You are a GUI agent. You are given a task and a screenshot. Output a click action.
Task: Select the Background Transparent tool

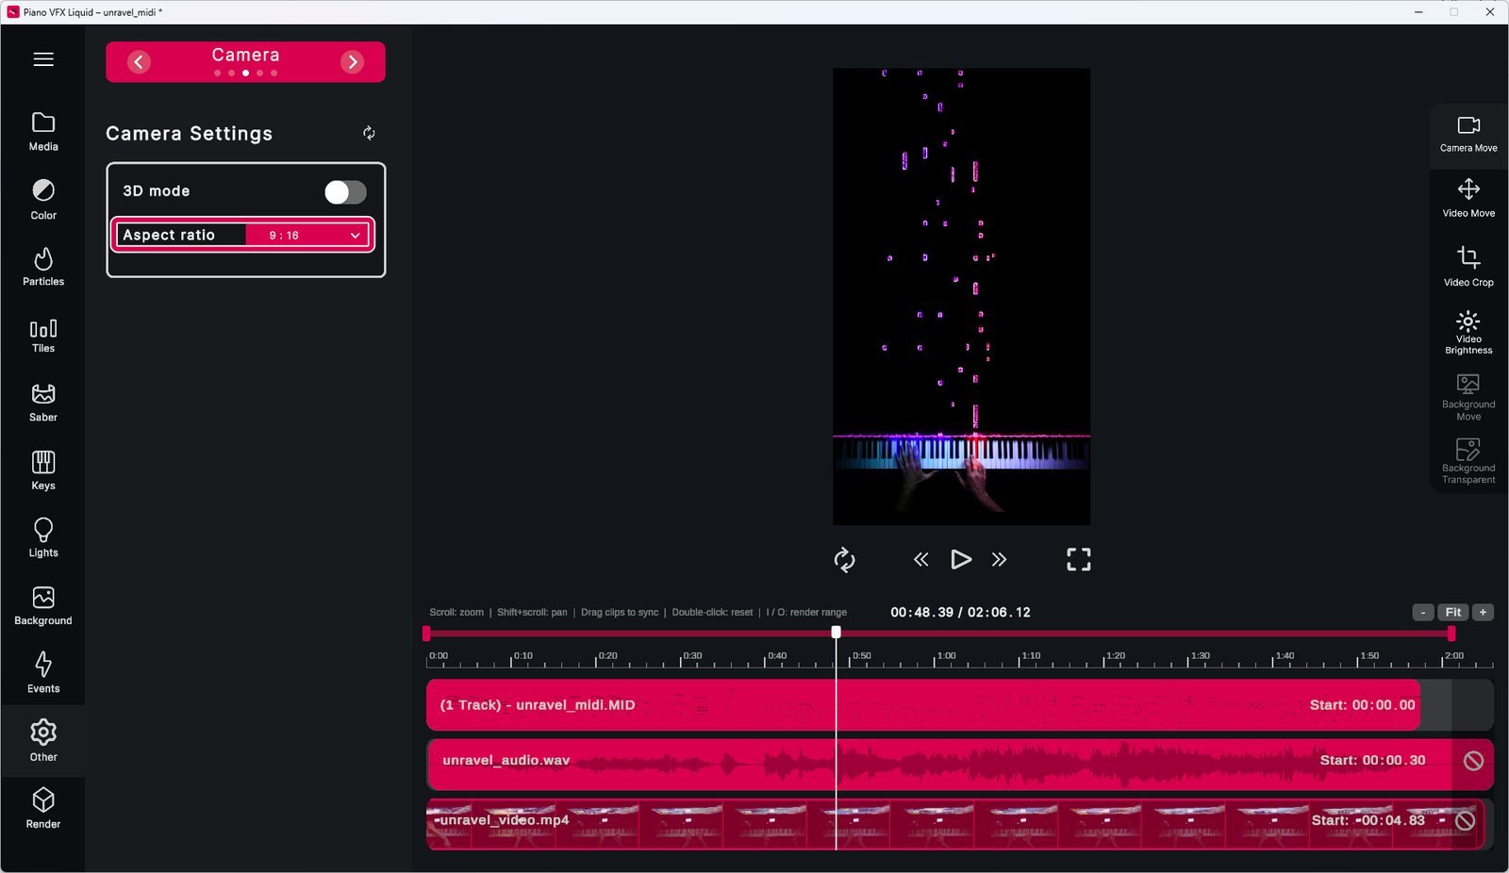(x=1468, y=460)
